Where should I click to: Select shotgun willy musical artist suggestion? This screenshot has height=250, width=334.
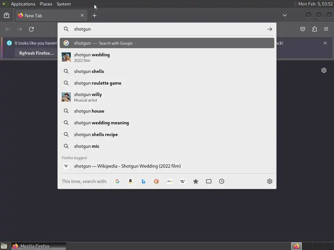167,97
